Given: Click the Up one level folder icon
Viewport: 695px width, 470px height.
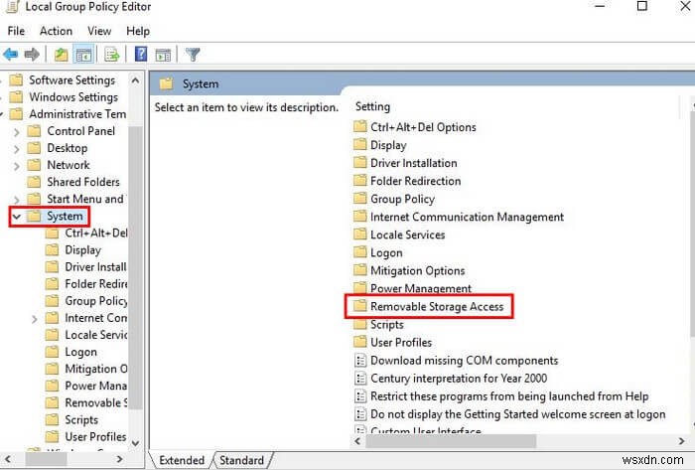Looking at the screenshot, I should point(61,55).
